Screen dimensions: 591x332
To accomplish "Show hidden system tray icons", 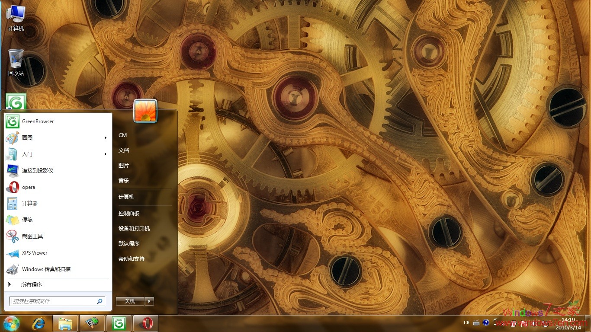I will point(504,324).
